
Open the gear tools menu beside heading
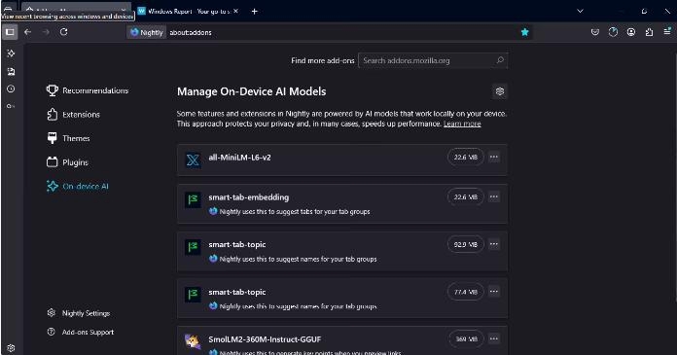click(x=500, y=91)
